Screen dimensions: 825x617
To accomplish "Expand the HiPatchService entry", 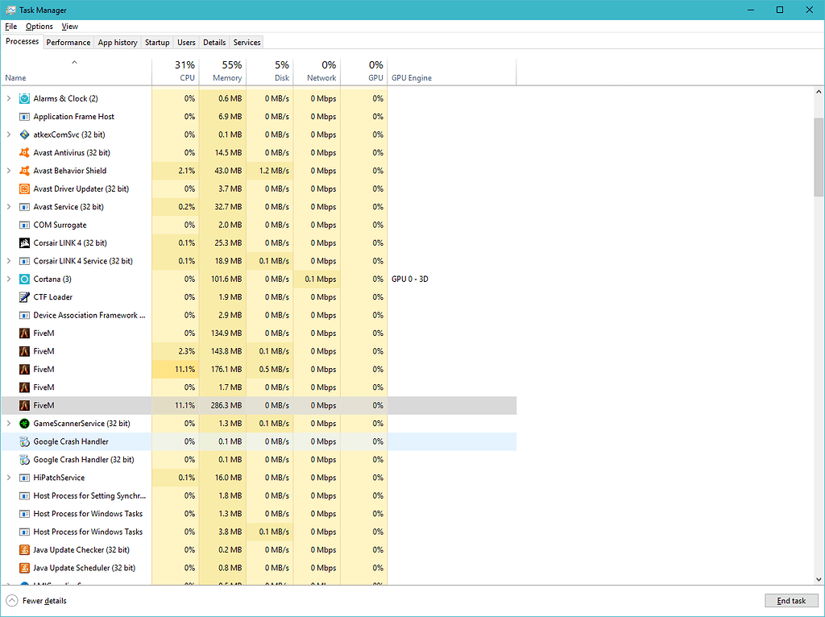I will tap(8, 477).
